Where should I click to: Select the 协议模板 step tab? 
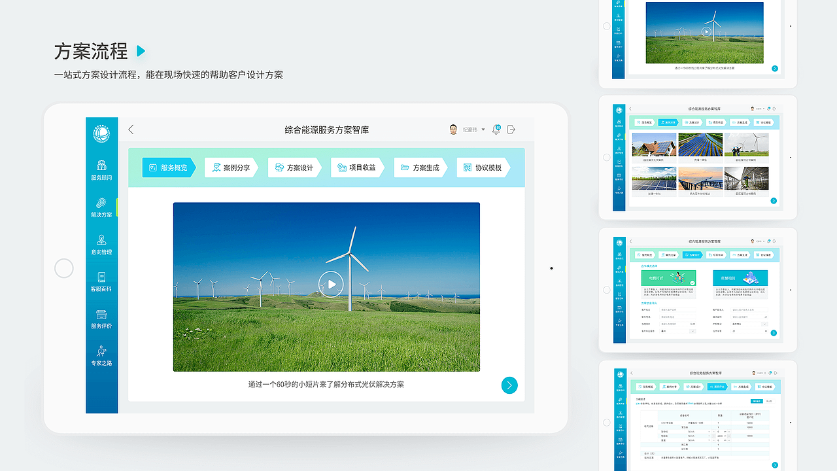[484, 167]
